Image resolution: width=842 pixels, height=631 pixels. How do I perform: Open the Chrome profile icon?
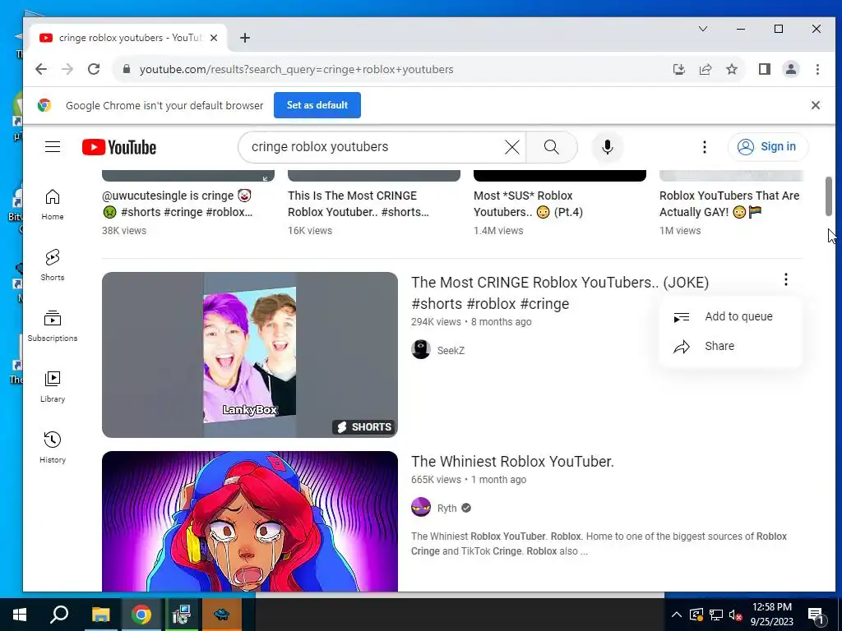click(x=791, y=69)
